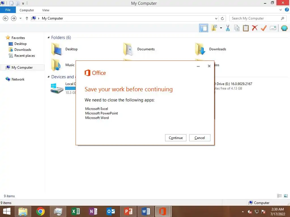Viewport: 290px width, 217px height.
Task: Open the File tab
Action: click(8, 10)
